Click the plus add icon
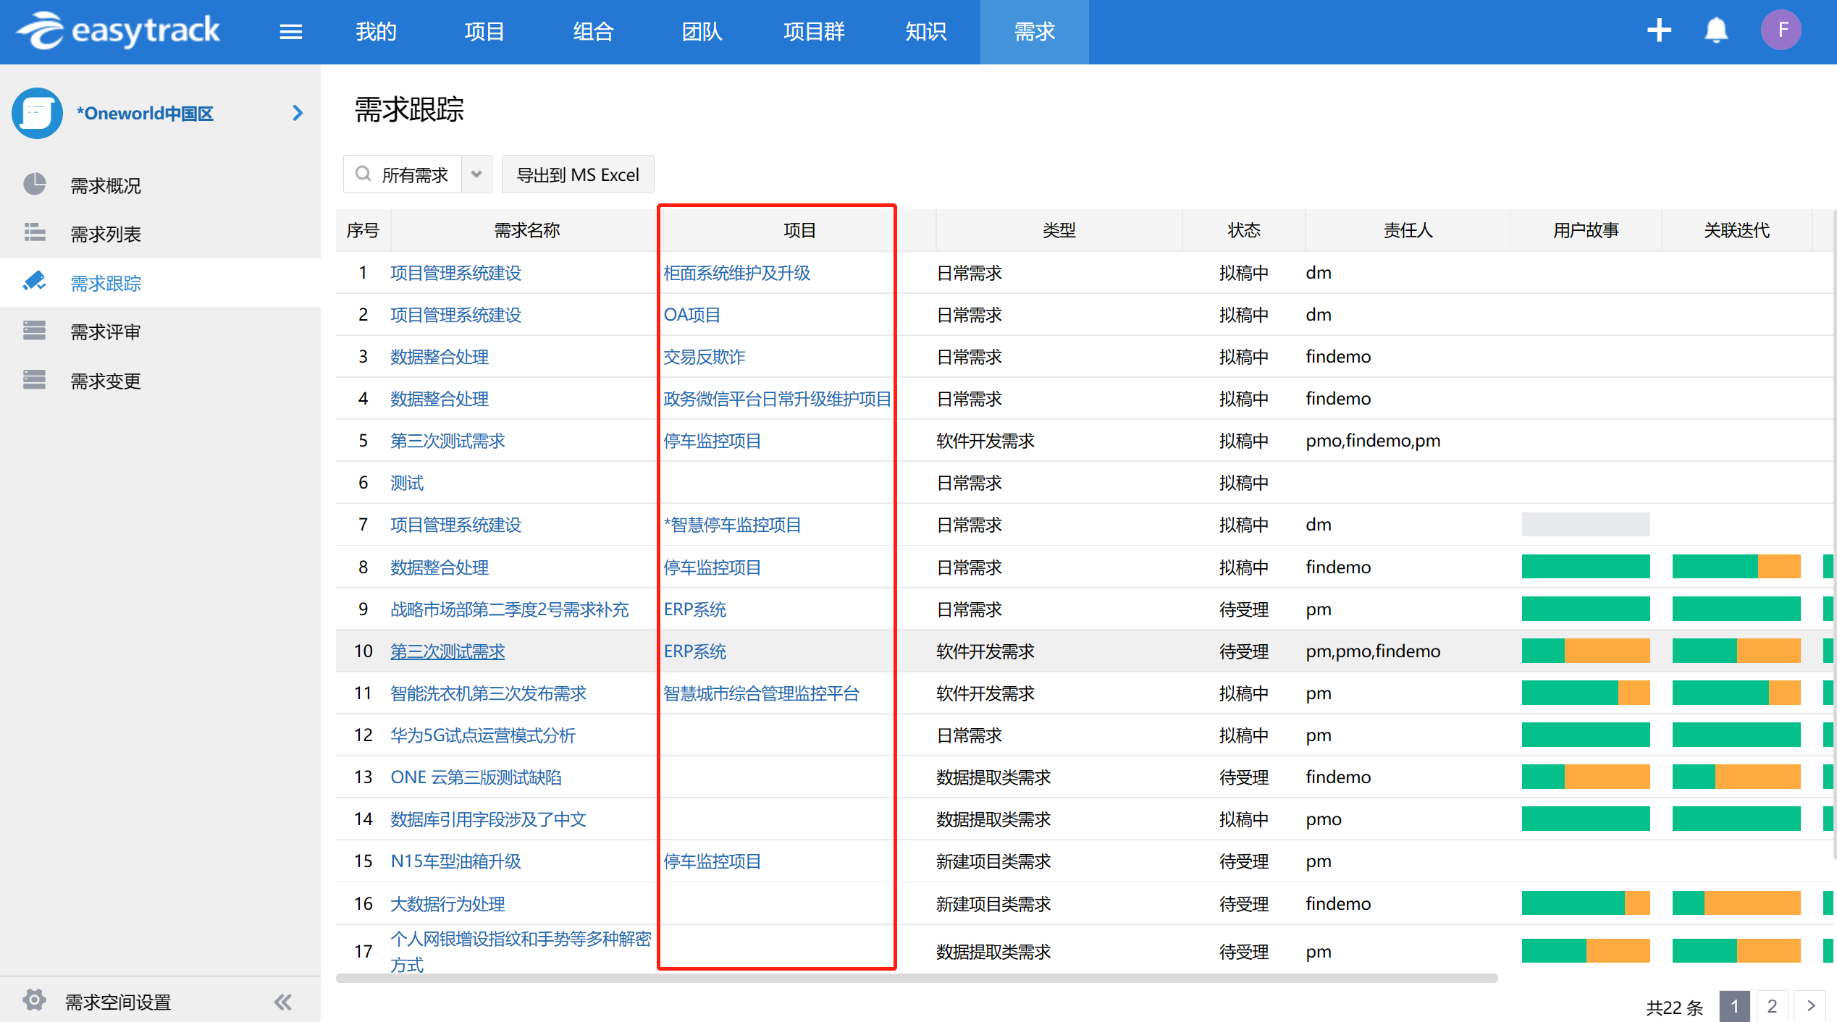The width and height of the screenshot is (1837, 1022). tap(1658, 30)
